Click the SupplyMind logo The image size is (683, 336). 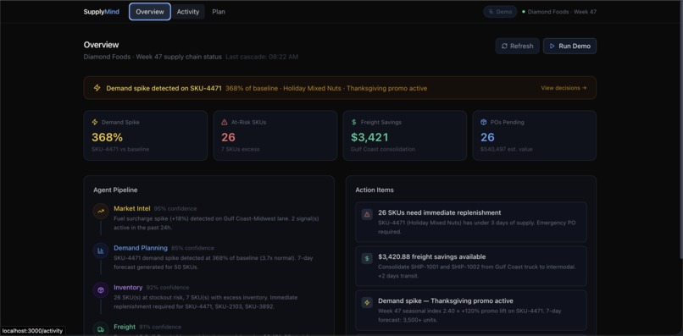(102, 12)
